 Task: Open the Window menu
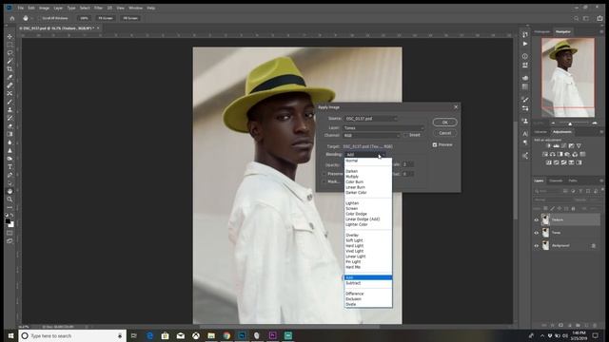tap(135, 8)
